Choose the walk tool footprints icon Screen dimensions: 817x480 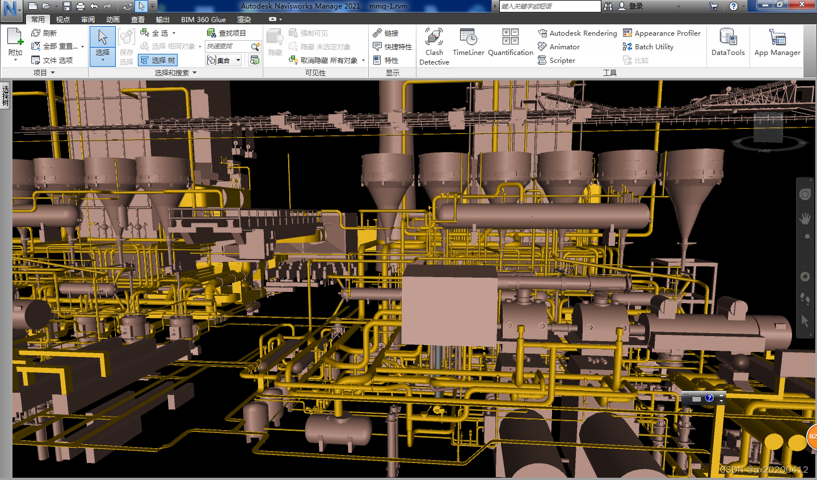[x=805, y=298]
